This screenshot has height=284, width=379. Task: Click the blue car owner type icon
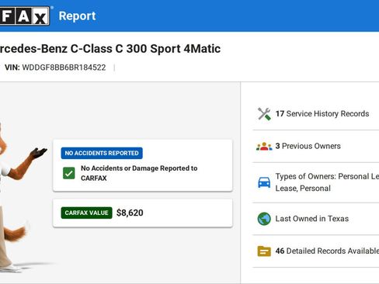coord(264,182)
